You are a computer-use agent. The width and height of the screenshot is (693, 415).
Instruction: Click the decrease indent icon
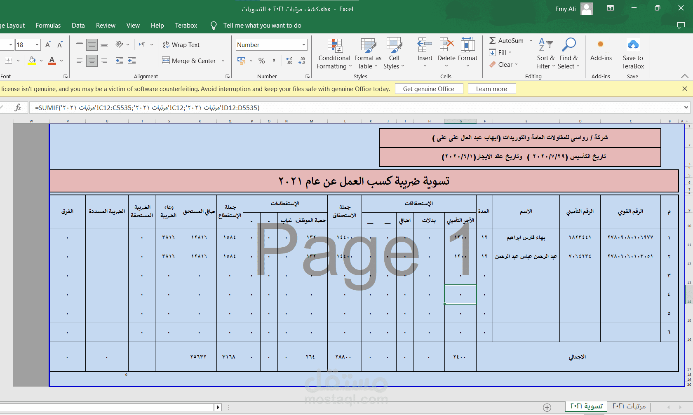coord(120,61)
